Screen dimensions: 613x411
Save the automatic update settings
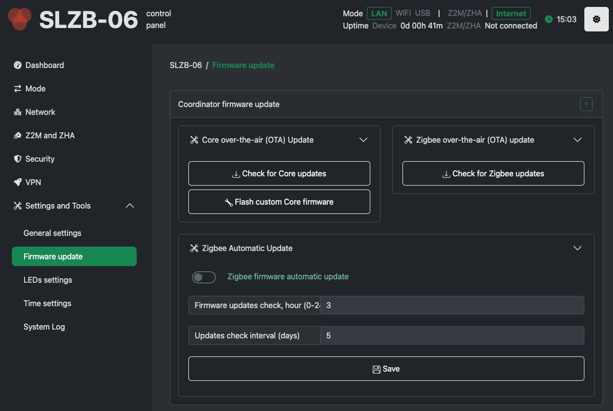tap(386, 369)
